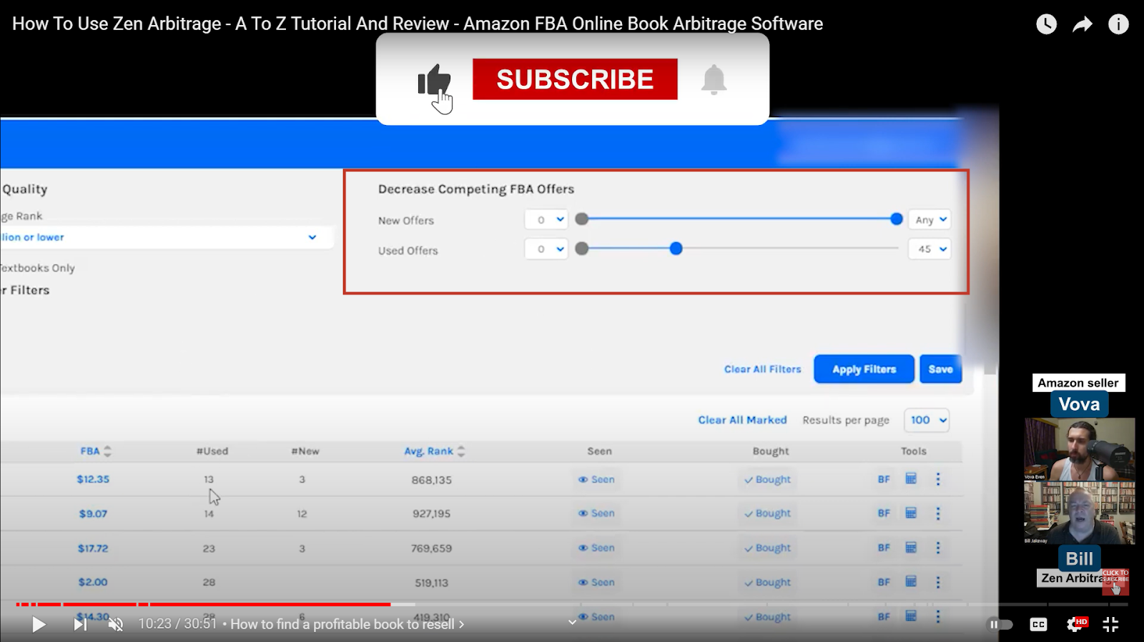This screenshot has width=1144, height=642.
Task: Click Clear All Marked link
Action: 742,420
